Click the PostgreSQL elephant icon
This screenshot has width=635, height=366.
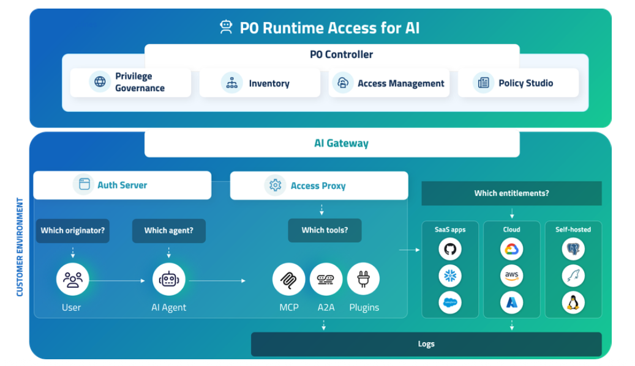click(573, 249)
